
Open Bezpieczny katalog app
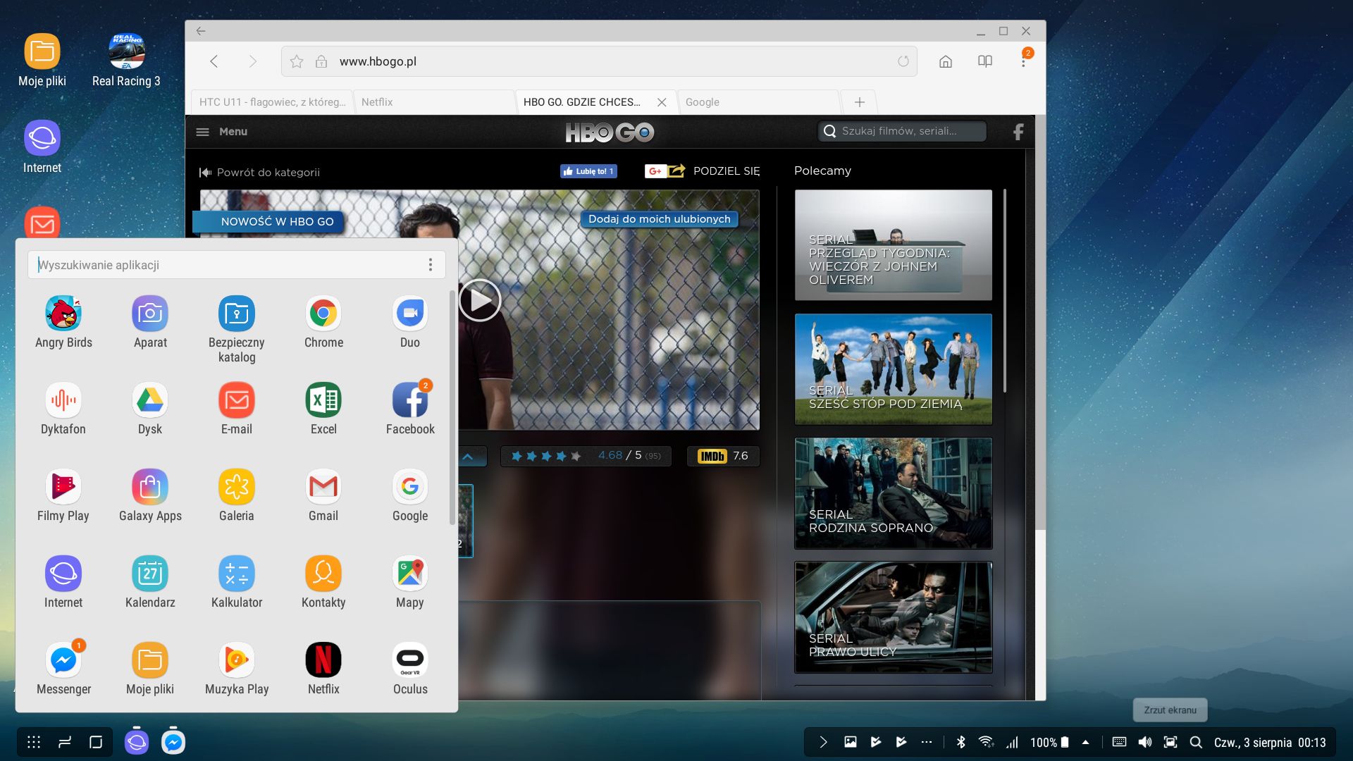[x=237, y=330]
